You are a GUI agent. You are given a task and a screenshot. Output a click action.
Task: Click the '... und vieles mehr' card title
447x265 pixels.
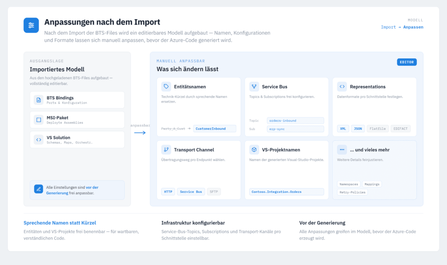point(370,150)
